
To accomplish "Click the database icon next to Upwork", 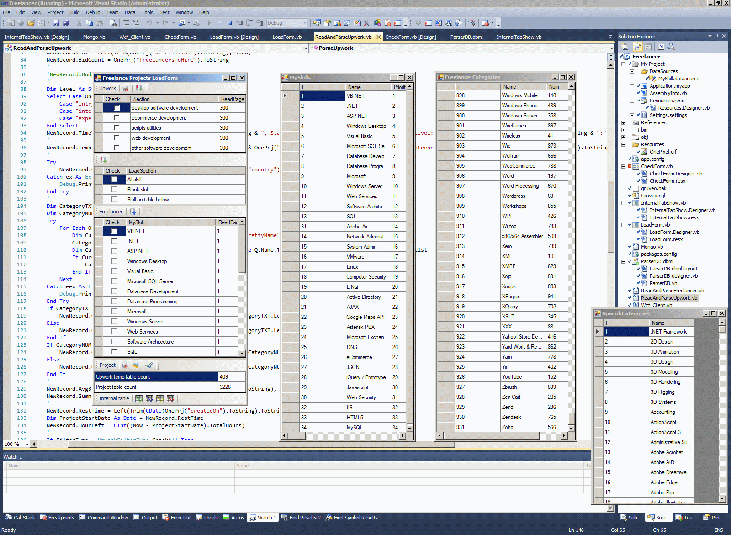I will (125, 88).
